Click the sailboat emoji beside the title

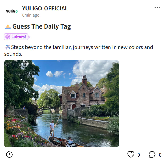[x=8, y=27]
